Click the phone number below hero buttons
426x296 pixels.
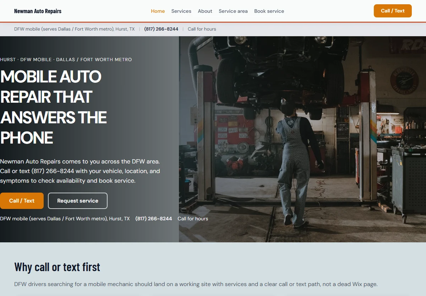pyautogui.click(x=154, y=219)
